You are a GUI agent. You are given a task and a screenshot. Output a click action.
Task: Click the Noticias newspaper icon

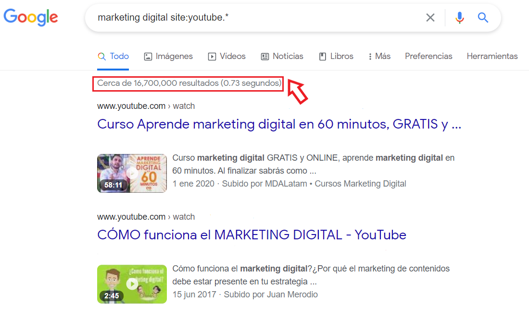(x=264, y=56)
